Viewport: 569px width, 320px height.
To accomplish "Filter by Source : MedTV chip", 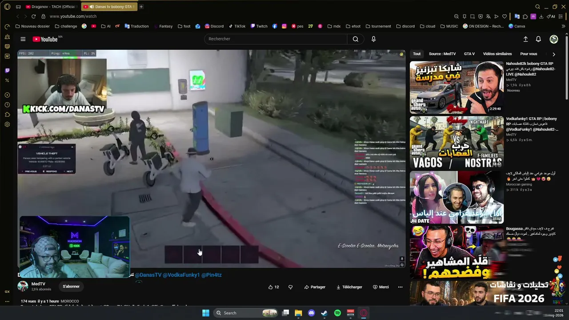I will (442, 54).
